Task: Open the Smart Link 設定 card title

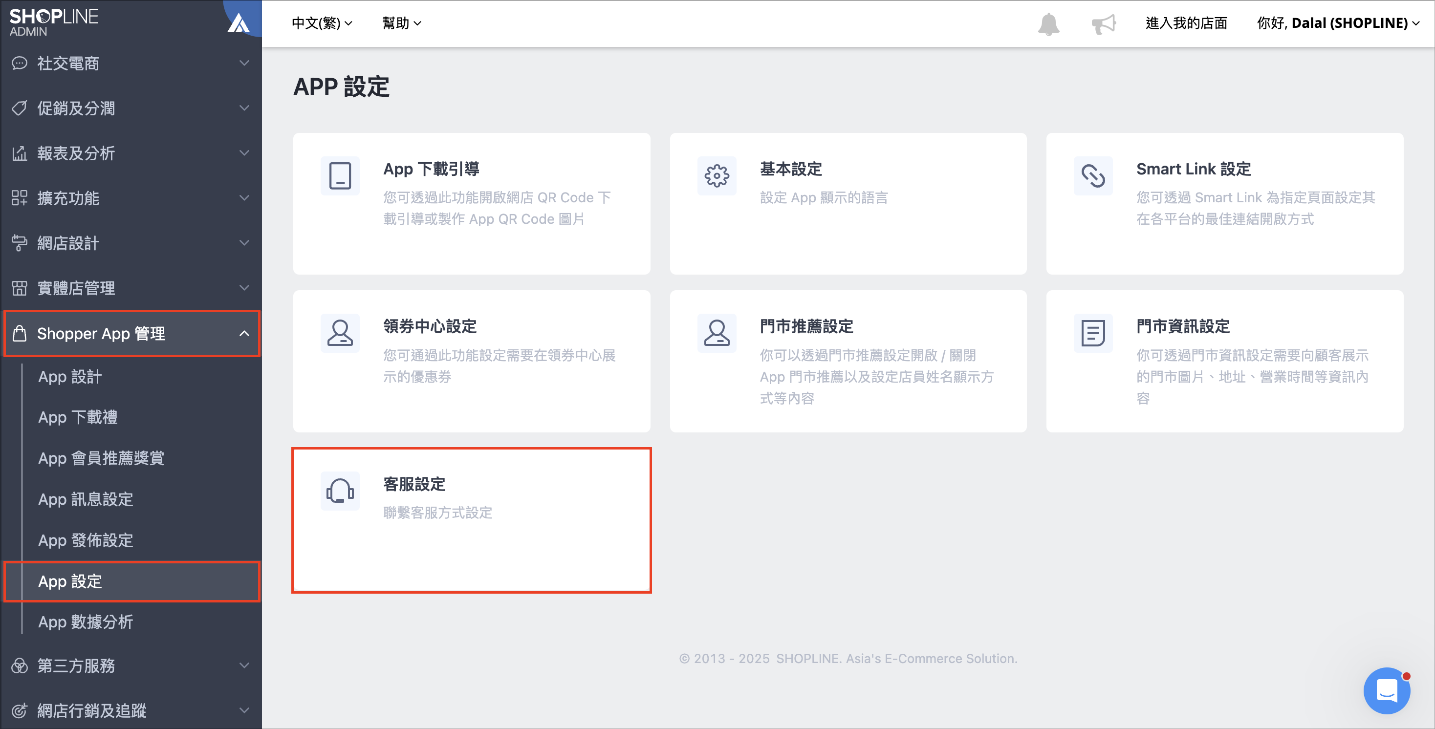Action: tap(1194, 169)
